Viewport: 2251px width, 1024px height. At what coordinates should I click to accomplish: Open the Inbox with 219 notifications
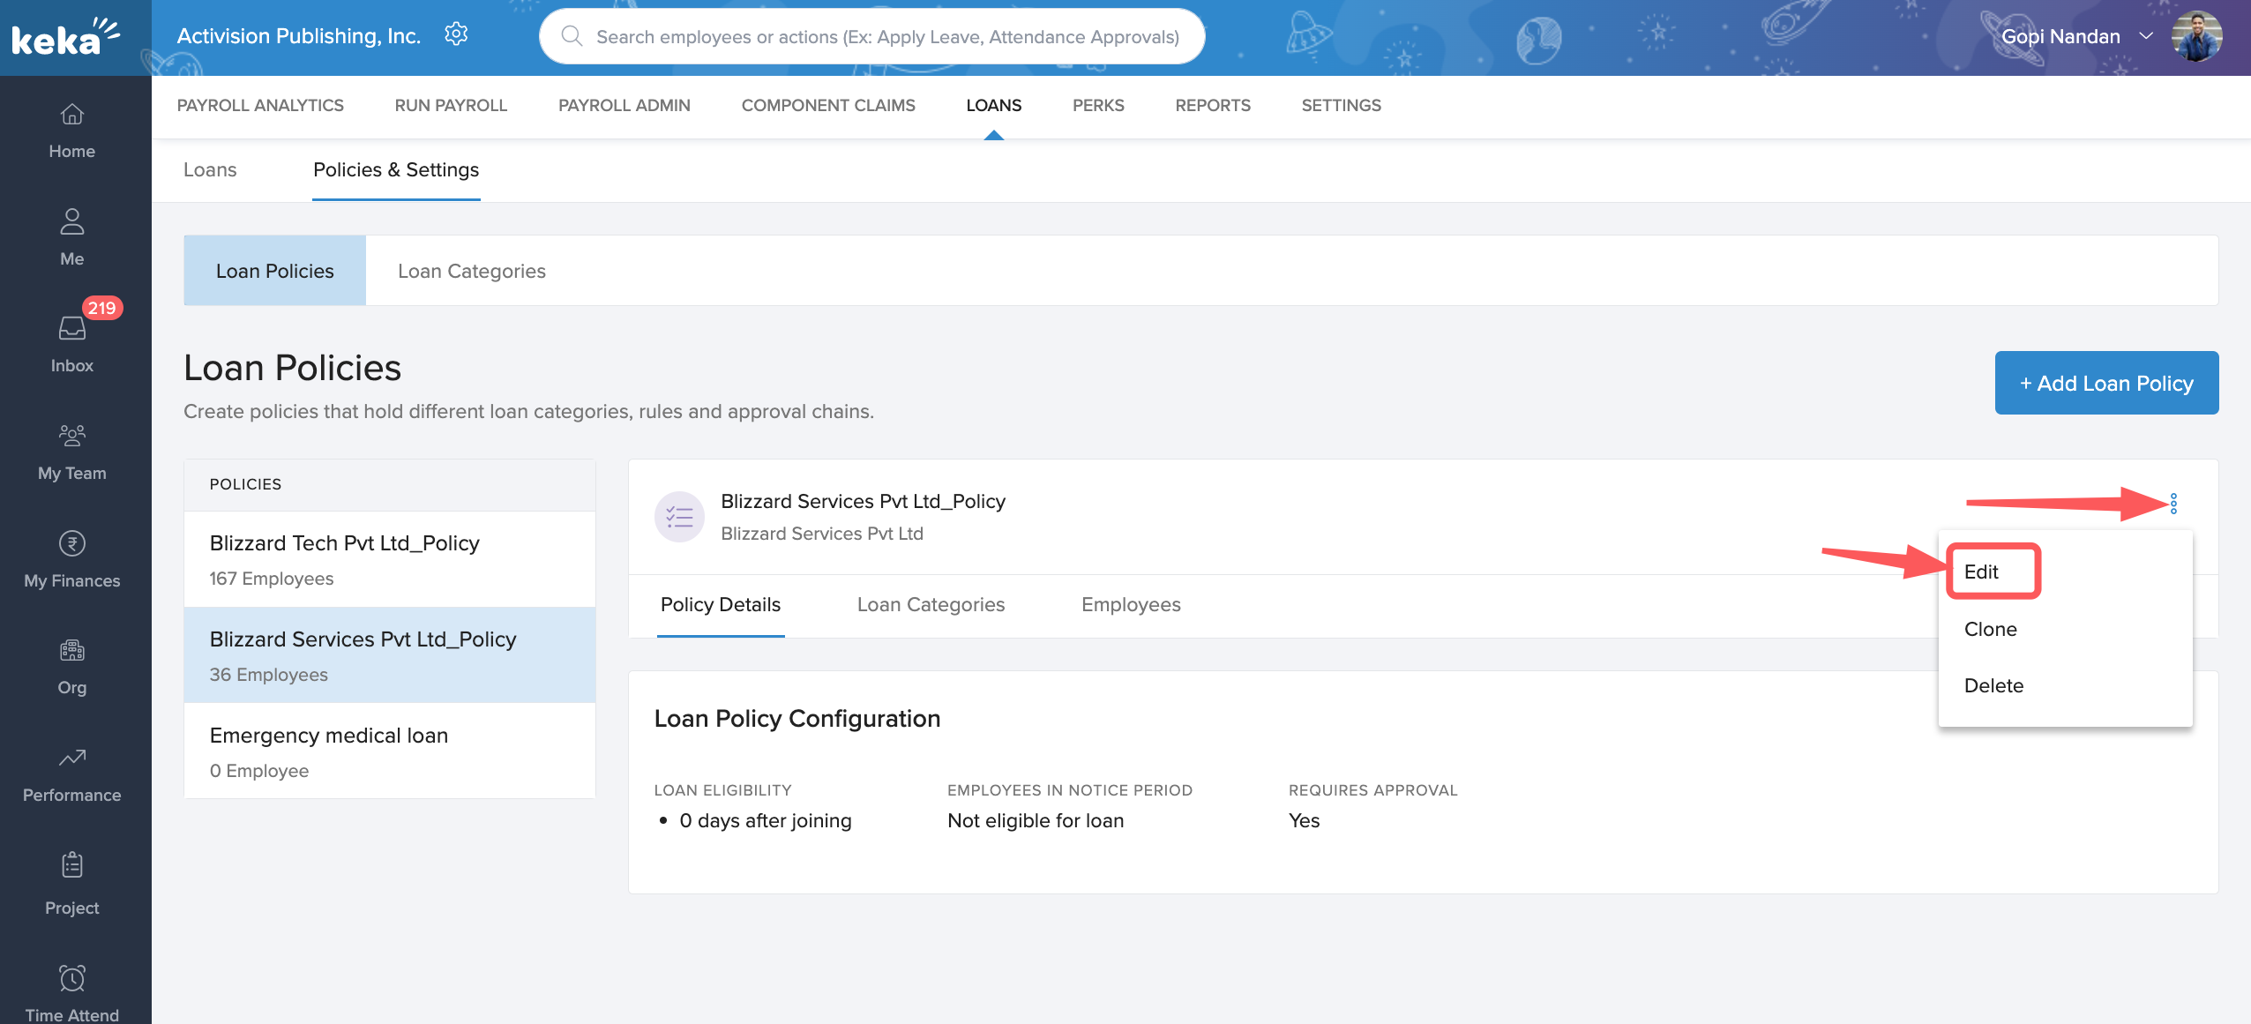pyautogui.click(x=71, y=329)
